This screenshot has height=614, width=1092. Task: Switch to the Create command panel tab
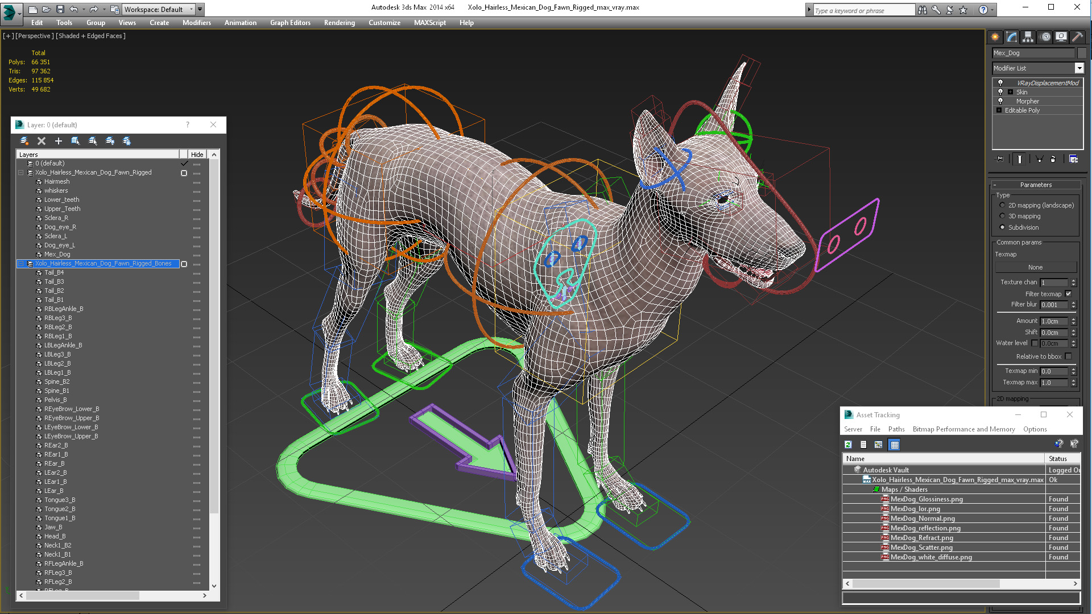[x=995, y=37]
